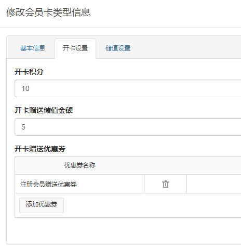Screen dimensions: 241x247
Task: Select the active 开卡设置 tab
Action: coord(75,48)
